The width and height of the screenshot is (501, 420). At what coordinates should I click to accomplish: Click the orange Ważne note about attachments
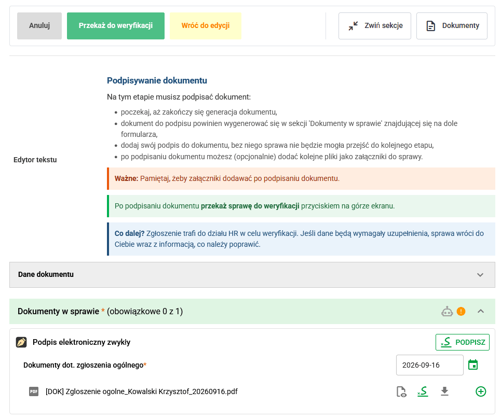(301, 178)
